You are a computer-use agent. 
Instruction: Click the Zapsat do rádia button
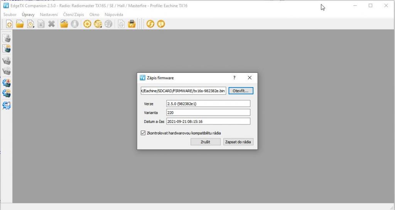point(238,142)
